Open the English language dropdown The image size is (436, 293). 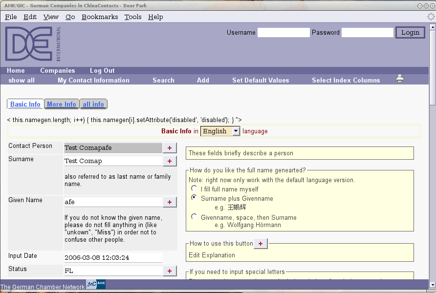[220, 131]
